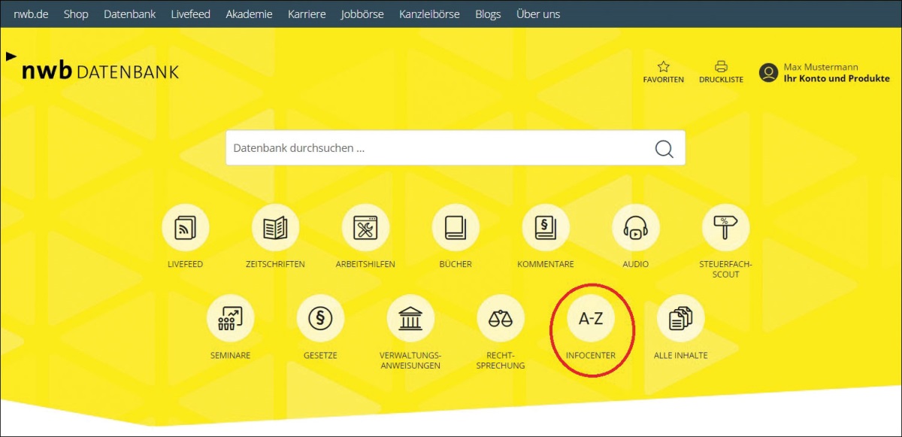Show Alle Inhalte documents icon
The height and width of the screenshot is (437, 902).
(680, 318)
